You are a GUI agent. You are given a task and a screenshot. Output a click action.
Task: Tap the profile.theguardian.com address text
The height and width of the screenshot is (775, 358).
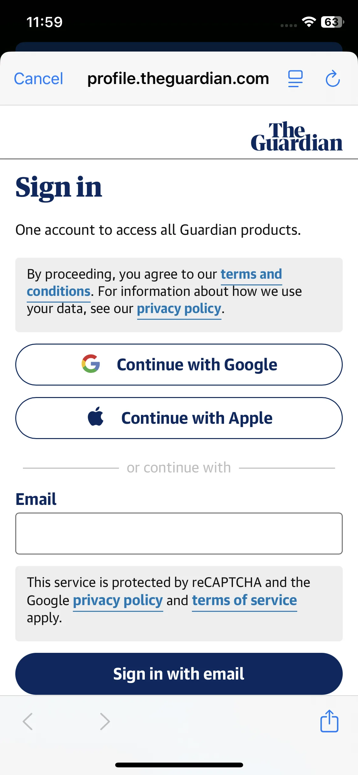[x=178, y=79]
